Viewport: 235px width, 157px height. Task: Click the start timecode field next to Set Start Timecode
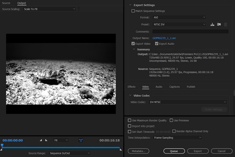coord(163,132)
